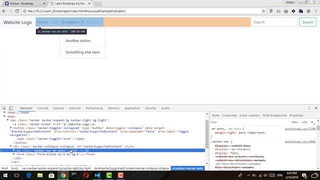Open the Audits tab
Viewport: 320px width, 180px height.
pyautogui.click(x=165, y=108)
